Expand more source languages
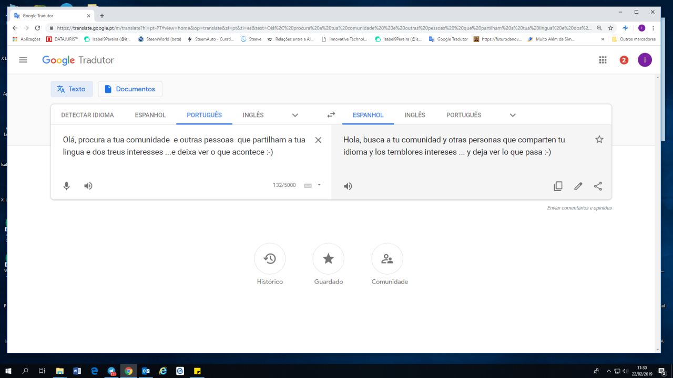Screen dimensions: 673x378 point(295,115)
